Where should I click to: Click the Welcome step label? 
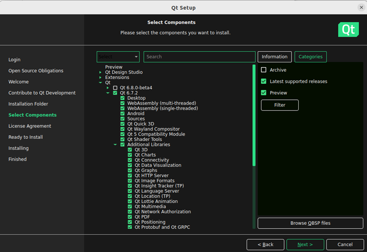pyautogui.click(x=18, y=82)
